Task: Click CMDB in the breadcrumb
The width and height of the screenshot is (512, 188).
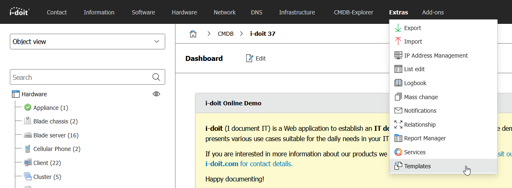Action: click(x=225, y=34)
